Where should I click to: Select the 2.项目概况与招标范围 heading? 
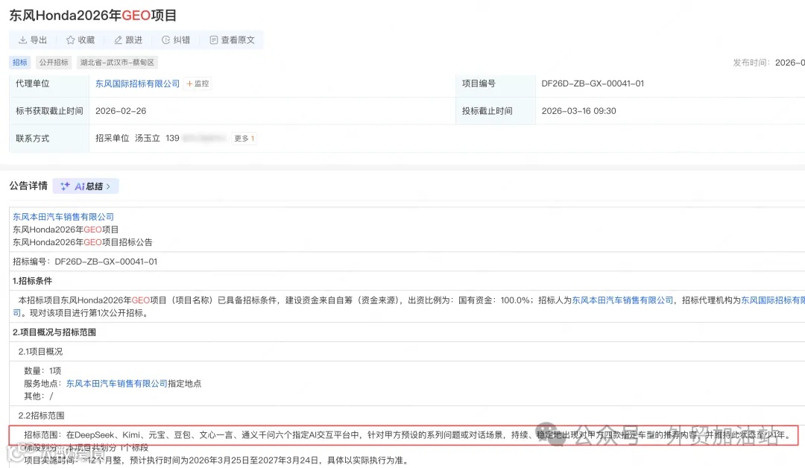54,332
